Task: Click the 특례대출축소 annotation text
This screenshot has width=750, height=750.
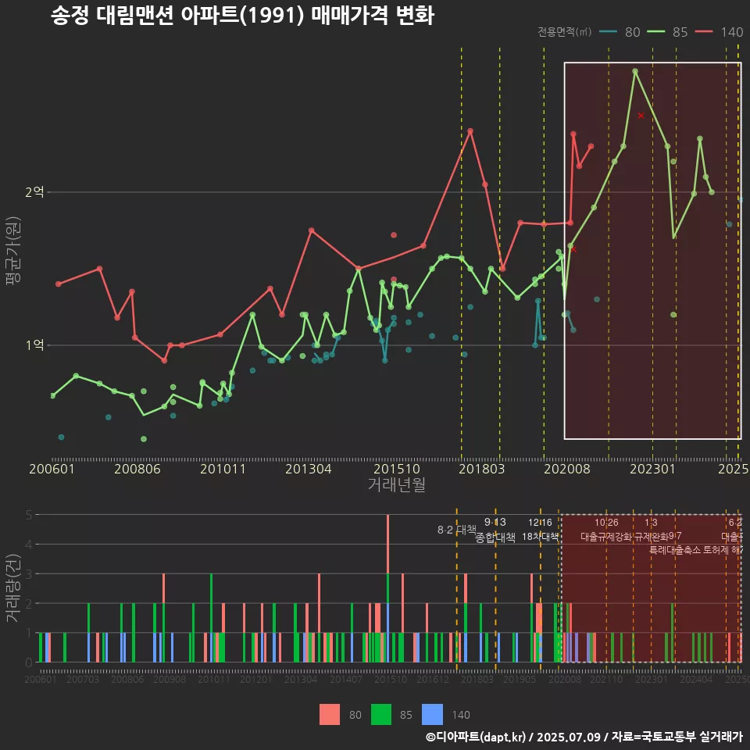Action: [675, 550]
